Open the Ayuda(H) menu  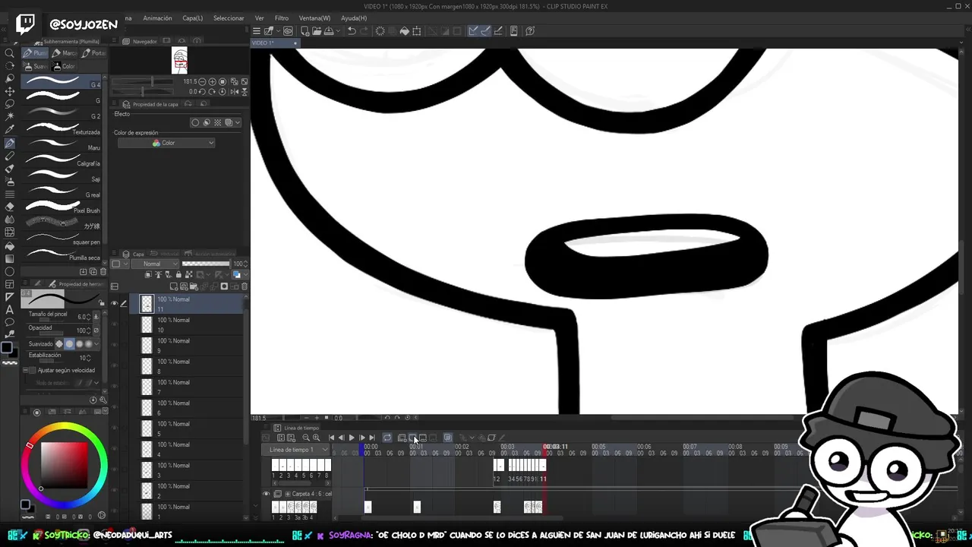(354, 18)
